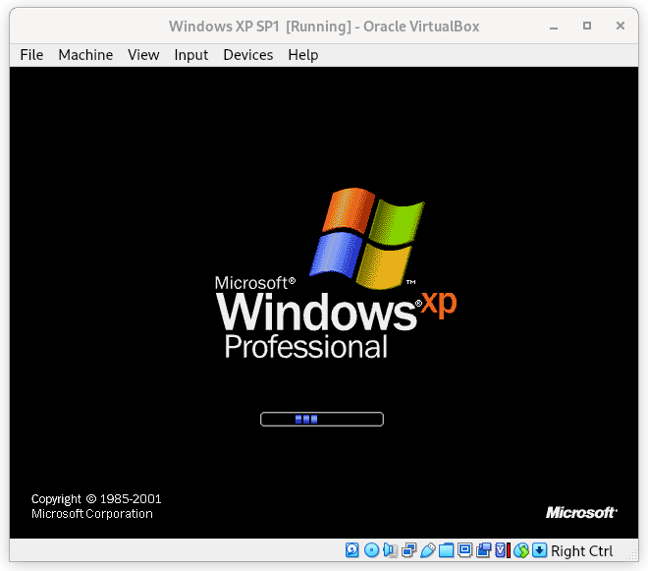This screenshot has width=648, height=571.
Task: Minimize the VirtualBox window
Action: coord(554,27)
